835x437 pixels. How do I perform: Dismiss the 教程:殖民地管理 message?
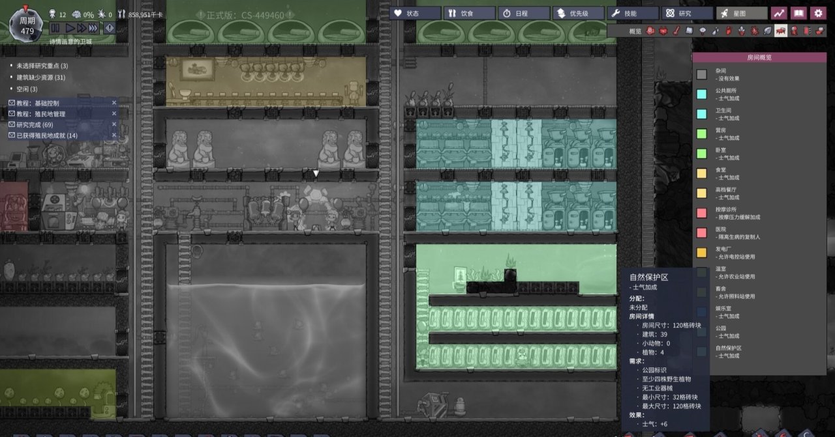click(x=114, y=114)
